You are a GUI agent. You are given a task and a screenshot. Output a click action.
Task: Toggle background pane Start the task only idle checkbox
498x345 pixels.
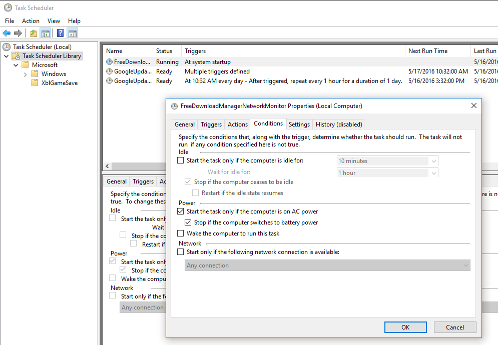click(x=113, y=218)
